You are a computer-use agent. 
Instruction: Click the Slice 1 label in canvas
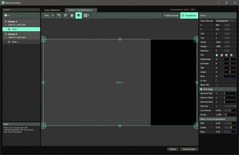120,83
